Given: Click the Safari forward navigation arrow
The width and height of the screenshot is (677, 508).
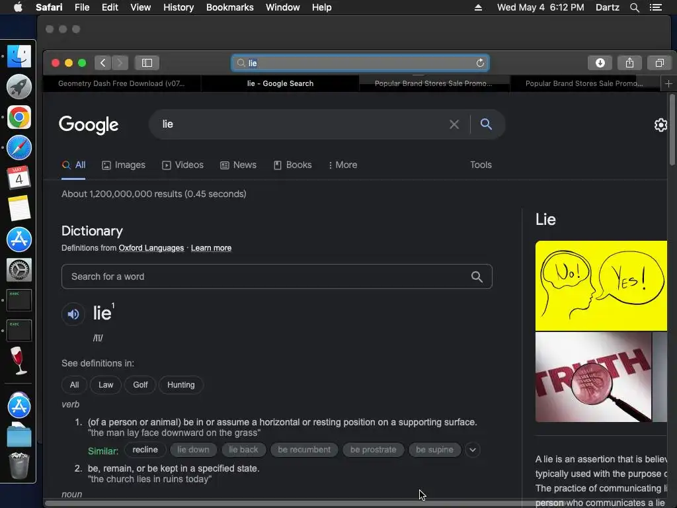Looking at the screenshot, I should point(120,63).
